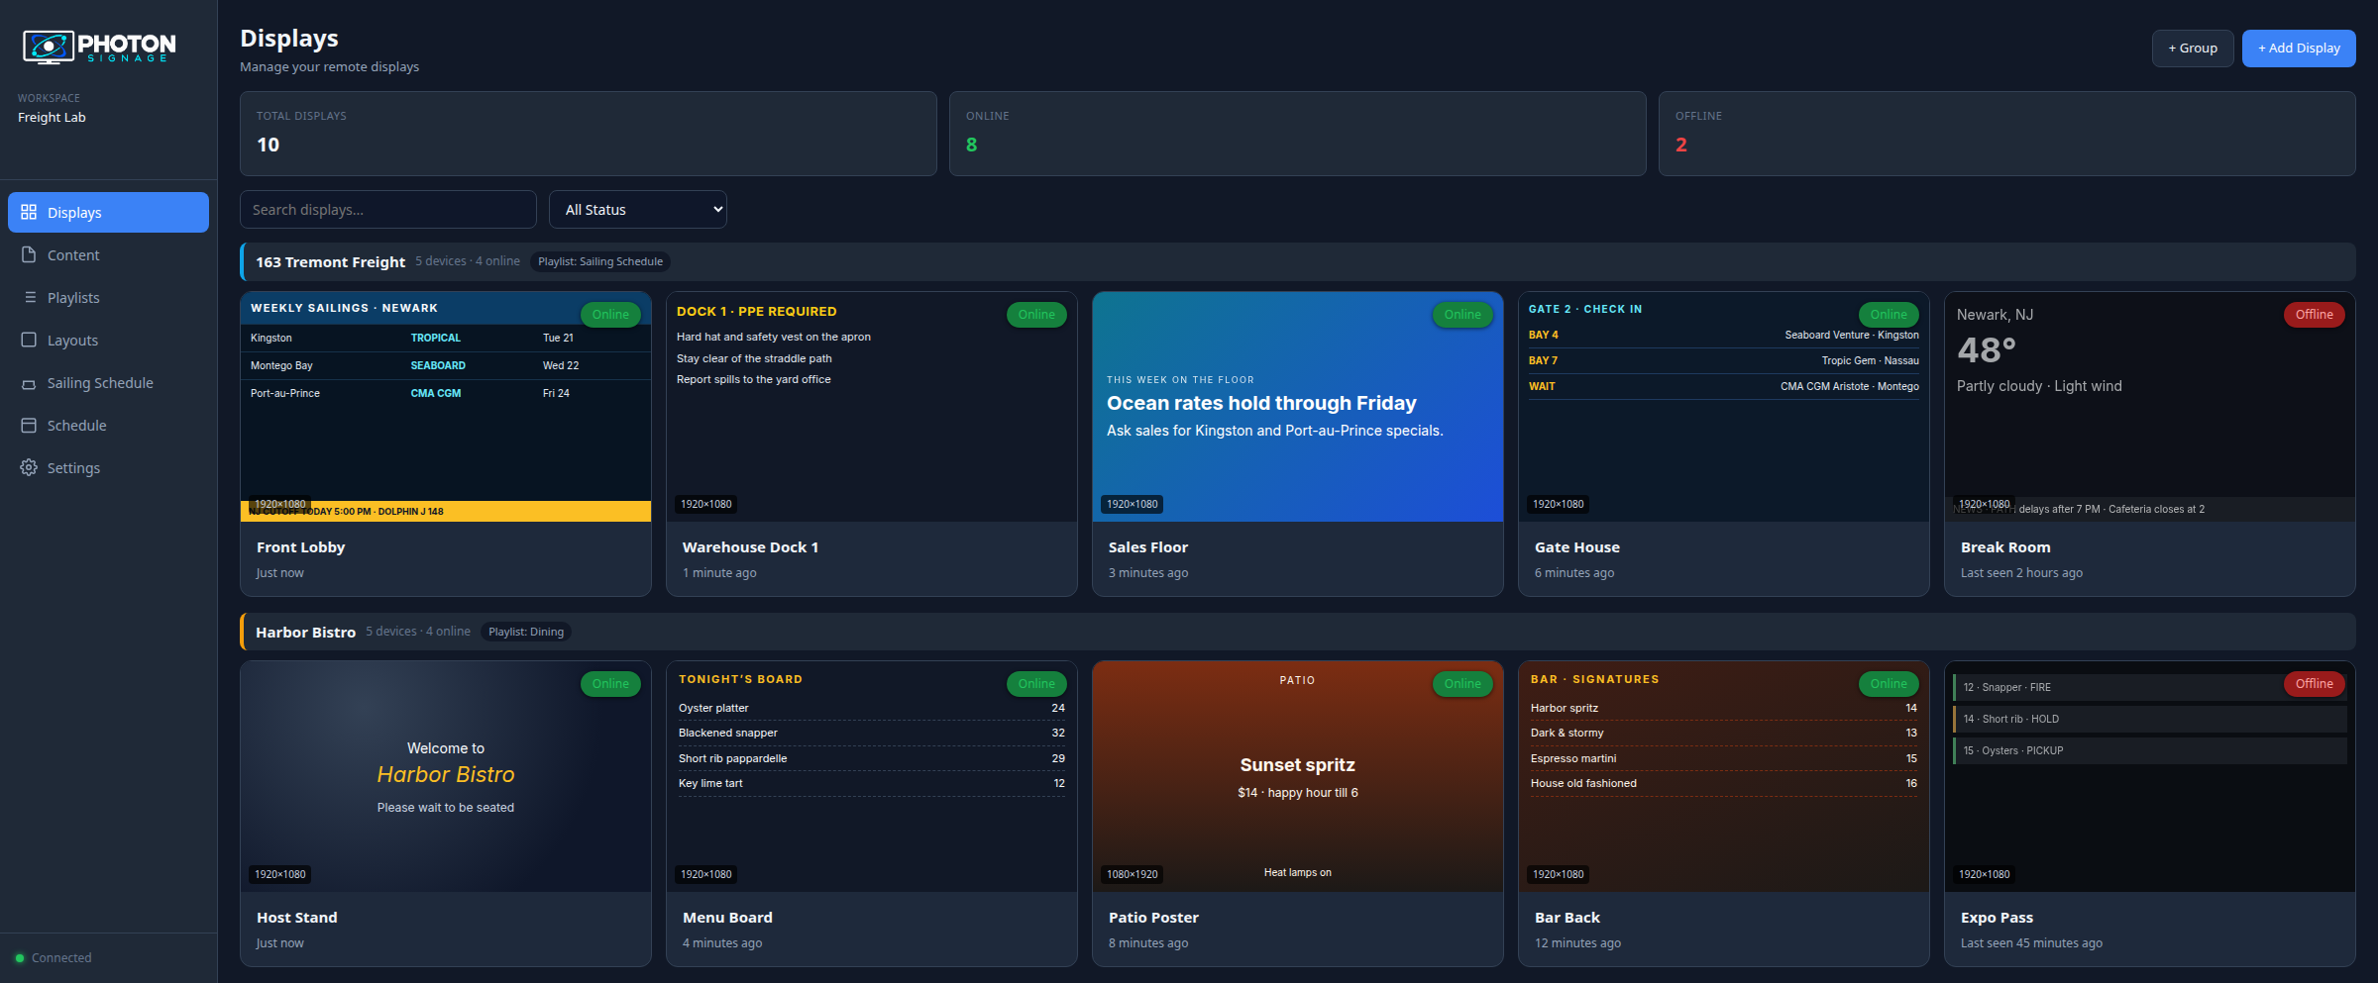Click the Bar Back display name

(x=1567, y=918)
